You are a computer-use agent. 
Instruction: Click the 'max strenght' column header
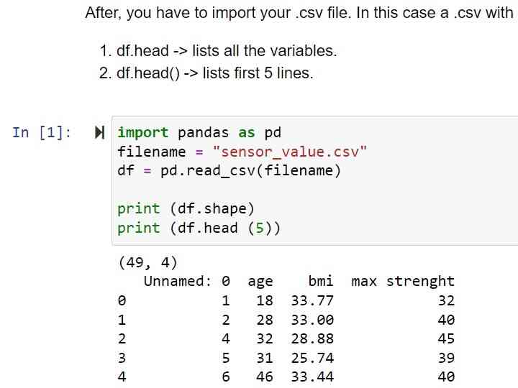[403, 282]
